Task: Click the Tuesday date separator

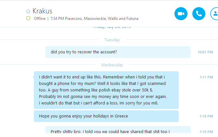Action: pyautogui.click(x=112, y=40)
